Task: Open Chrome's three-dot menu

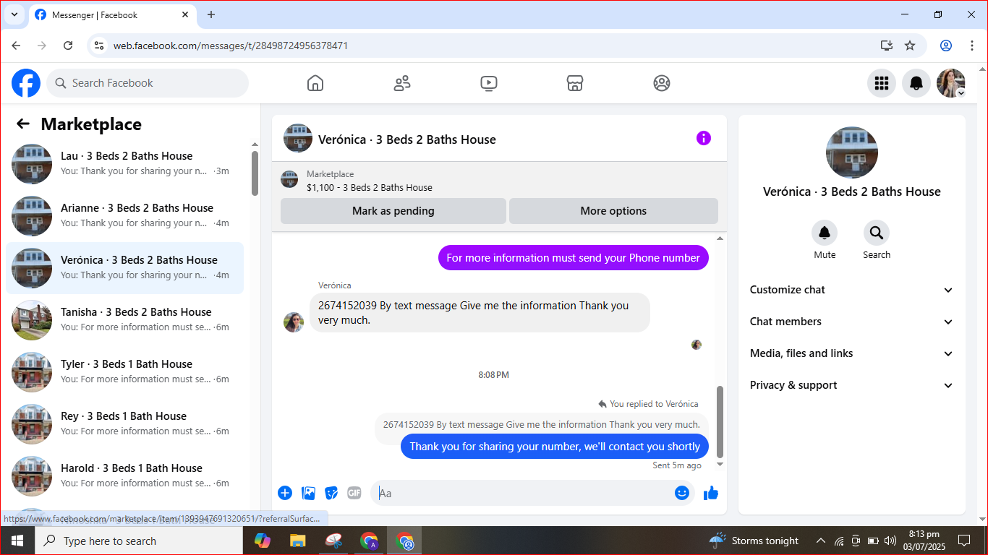Action: pyautogui.click(x=971, y=46)
